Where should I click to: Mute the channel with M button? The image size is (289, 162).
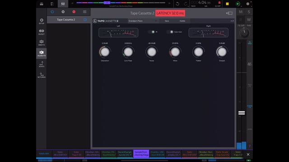[241, 12]
